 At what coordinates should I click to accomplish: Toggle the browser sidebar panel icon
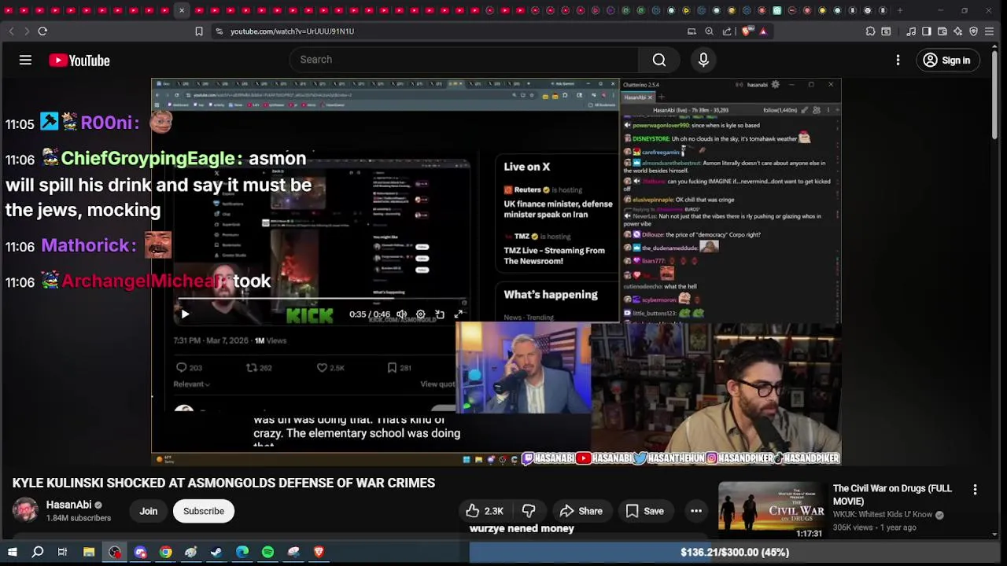pyautogui.click(x=927, y=31)
